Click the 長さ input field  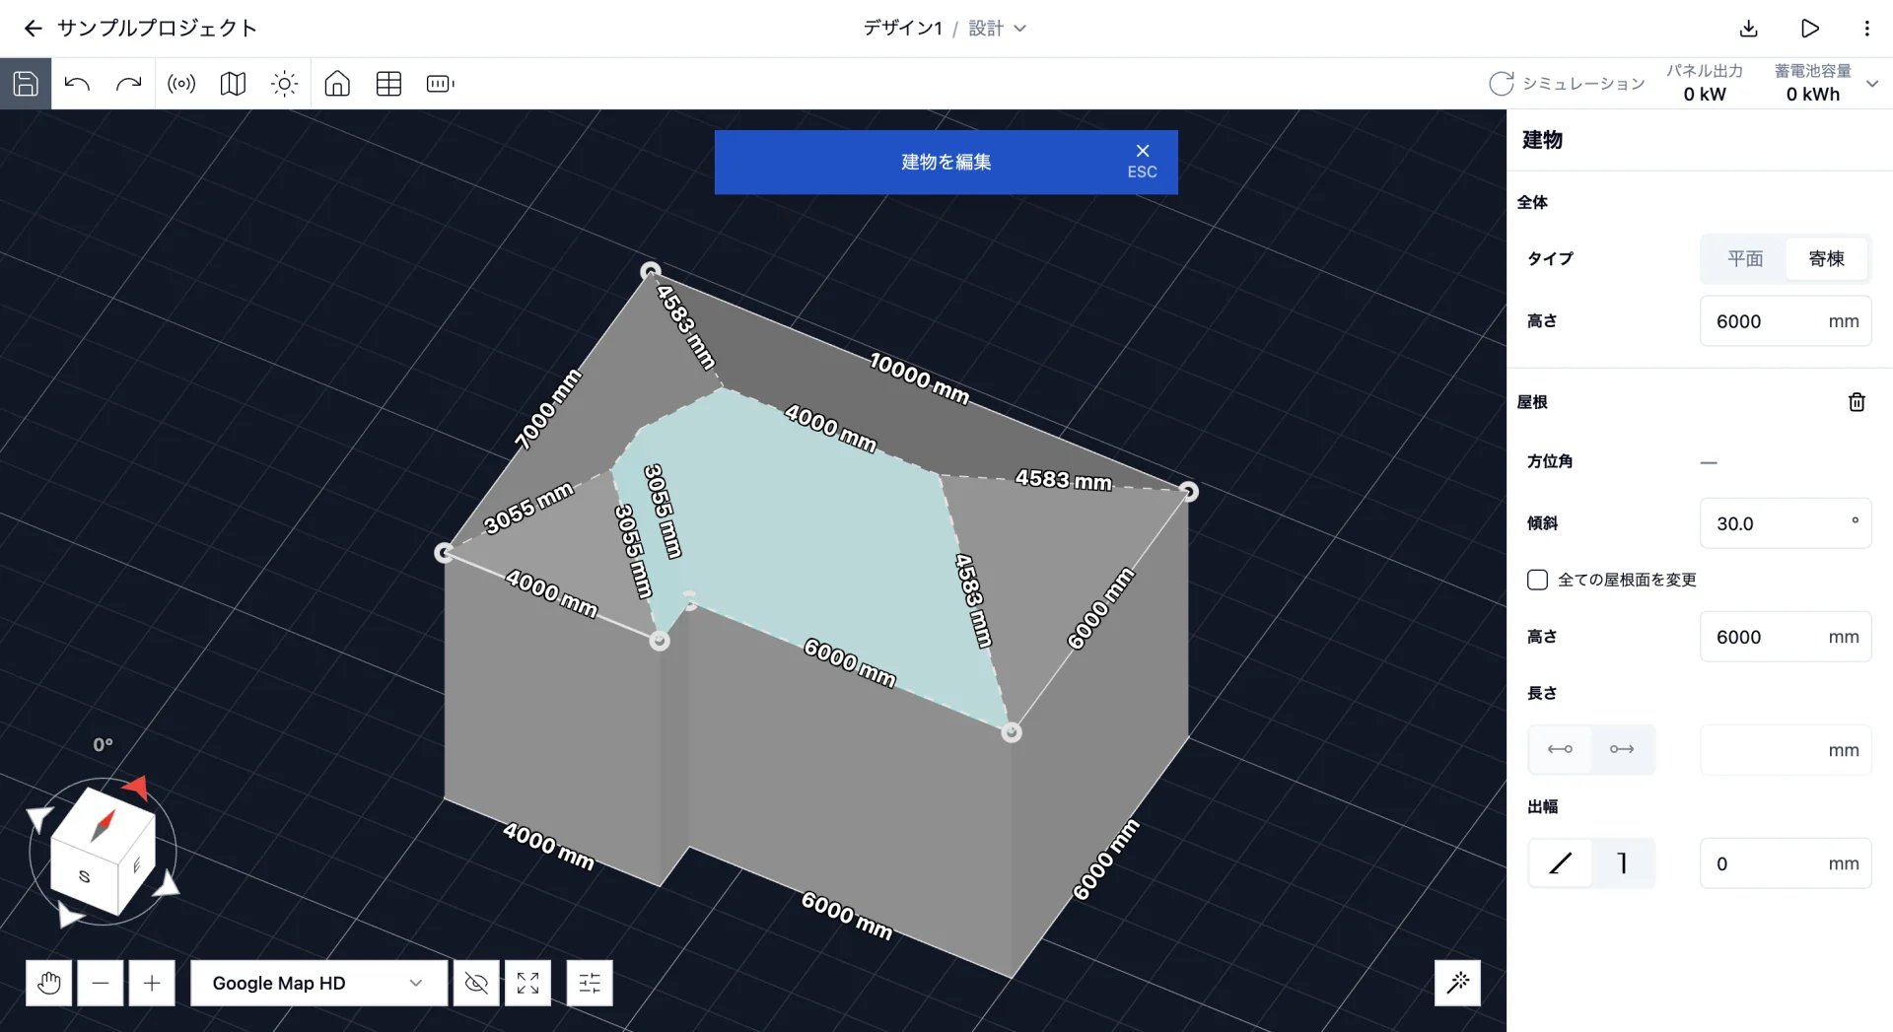(x=1786, y=750)
